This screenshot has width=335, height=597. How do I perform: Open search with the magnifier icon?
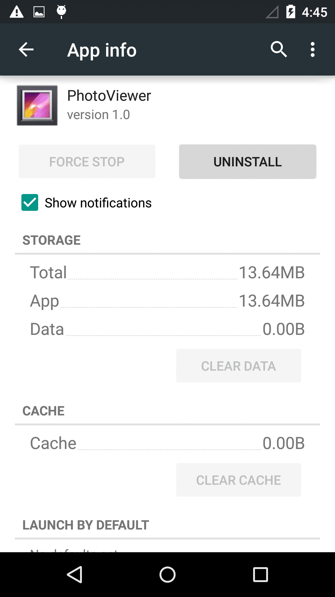[x=279, y=49]
